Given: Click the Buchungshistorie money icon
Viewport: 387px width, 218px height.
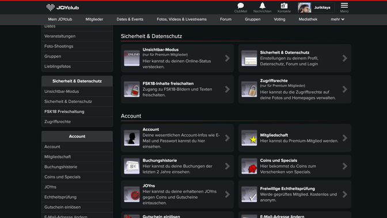Looking at the screenshot, I should pos(132,166).
